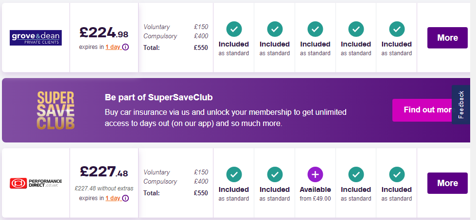Click the Grove & Dean Private Clients logo
Screen dimensions: 476x220
tap(36, 38)
